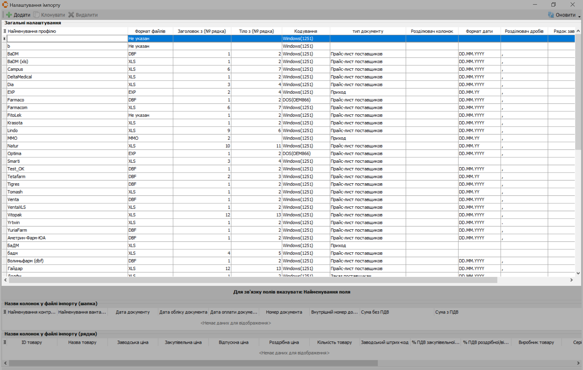The width and height of the screenshot is (583, 370).
Task: Open header-columns (шапка) grid column chooser icon
Action: coord(5,312)
